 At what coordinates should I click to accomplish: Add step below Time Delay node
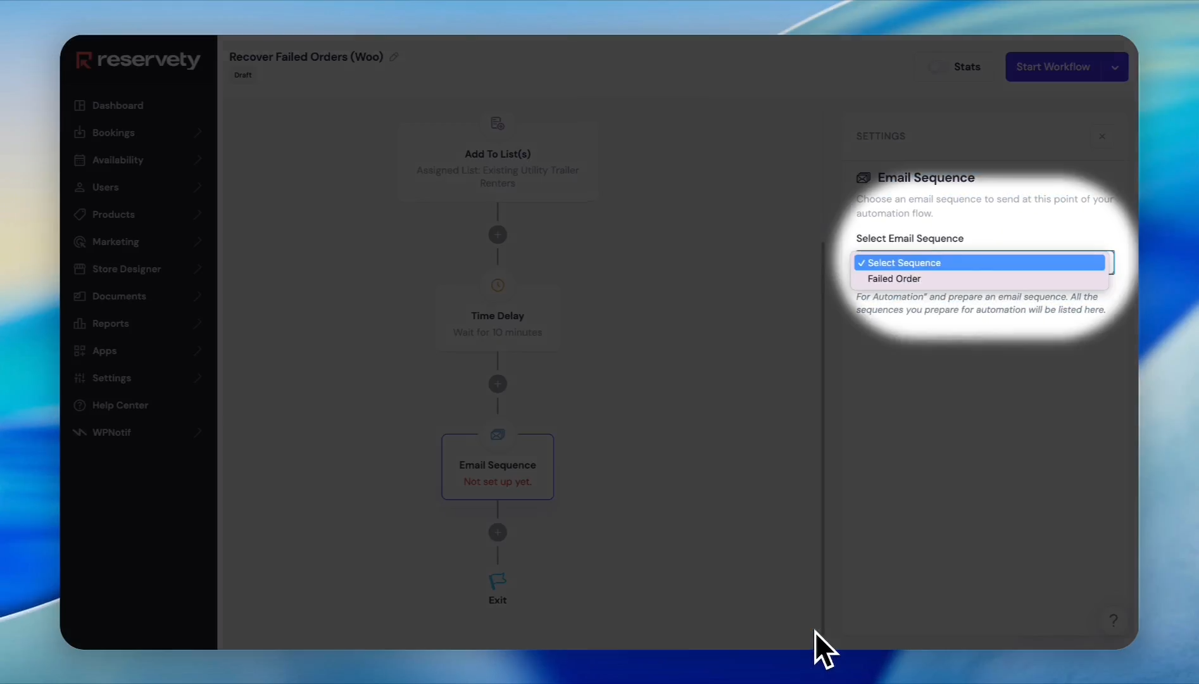(498, 384)
